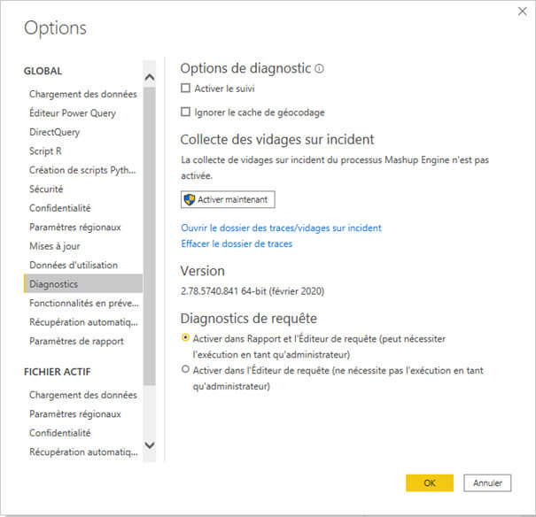Open Fichier actif Confidentialité settings

tap(82, 433)
